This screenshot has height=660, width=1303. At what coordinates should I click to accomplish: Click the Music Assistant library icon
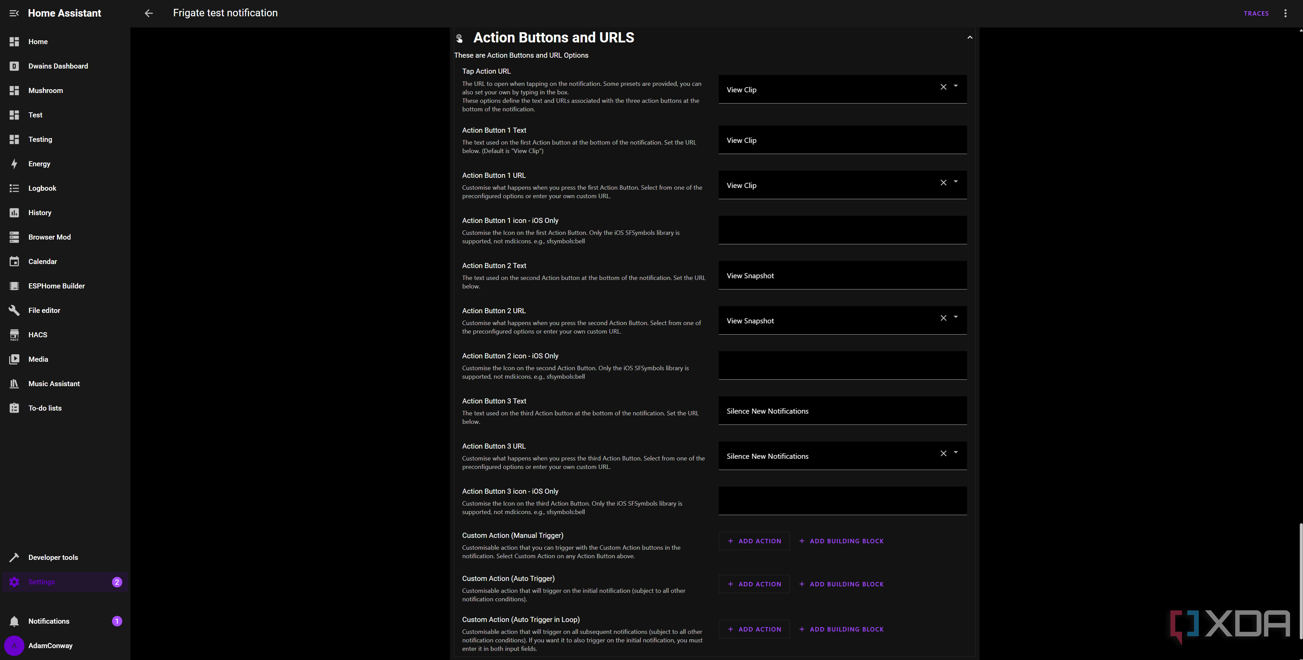14,384
